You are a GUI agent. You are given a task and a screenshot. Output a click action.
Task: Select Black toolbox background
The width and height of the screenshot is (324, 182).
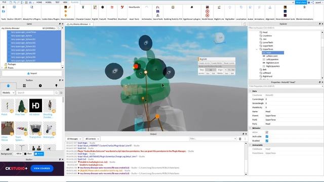[x=28, y=154]
